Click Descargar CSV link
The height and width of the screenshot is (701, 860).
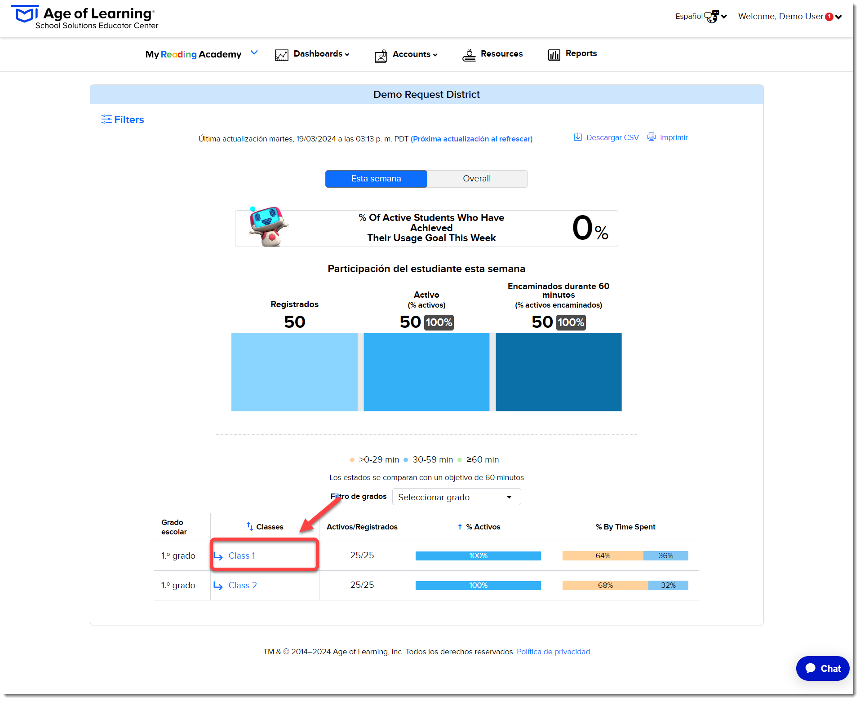pyautogui.click(x=612, y=137)
